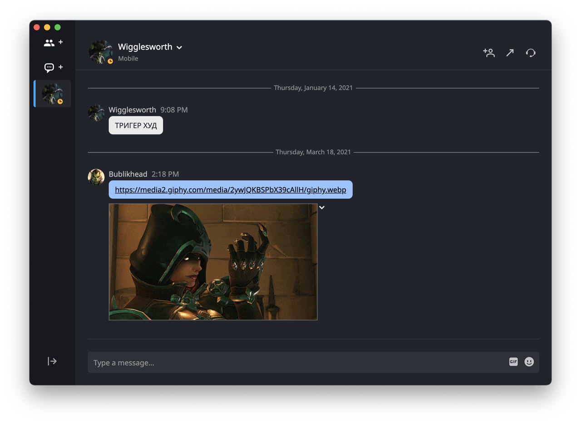Screen dimensions: 581x424
Task: Click Bublikhead's message avatar
Action: (96, 177)
